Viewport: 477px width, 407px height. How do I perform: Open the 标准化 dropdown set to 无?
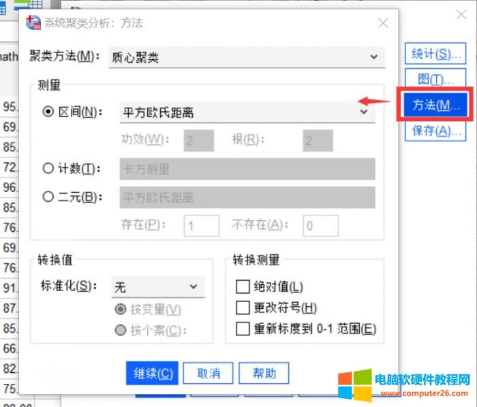click(157, 286)
